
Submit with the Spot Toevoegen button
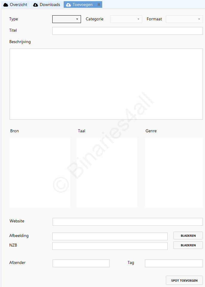(184, 280)
